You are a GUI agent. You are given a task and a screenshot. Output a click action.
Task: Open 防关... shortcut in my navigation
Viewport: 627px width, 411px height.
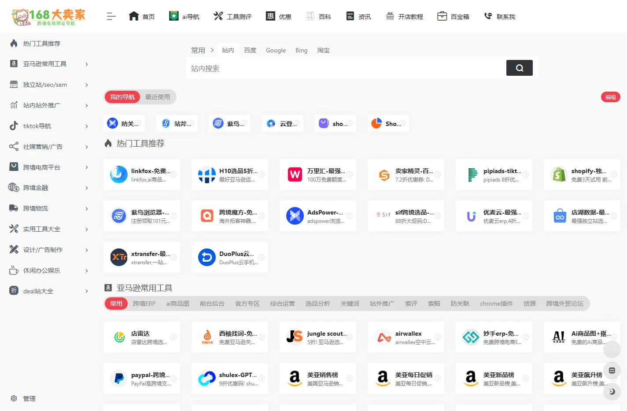pos(124,123)
